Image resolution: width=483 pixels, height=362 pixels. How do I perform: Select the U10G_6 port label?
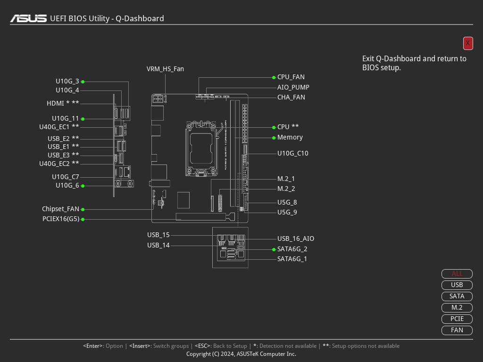(67, 185)
